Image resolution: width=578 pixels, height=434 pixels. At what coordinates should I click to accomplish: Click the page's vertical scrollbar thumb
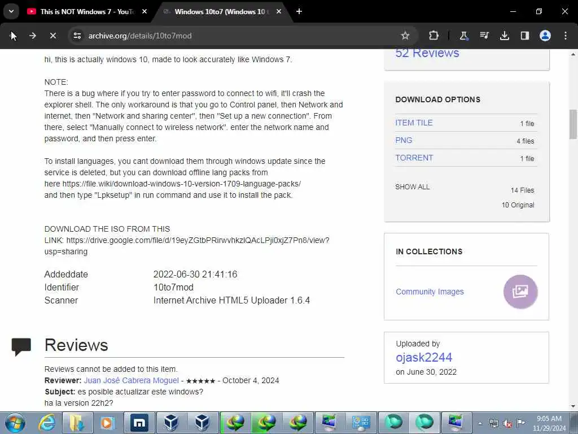573,124
